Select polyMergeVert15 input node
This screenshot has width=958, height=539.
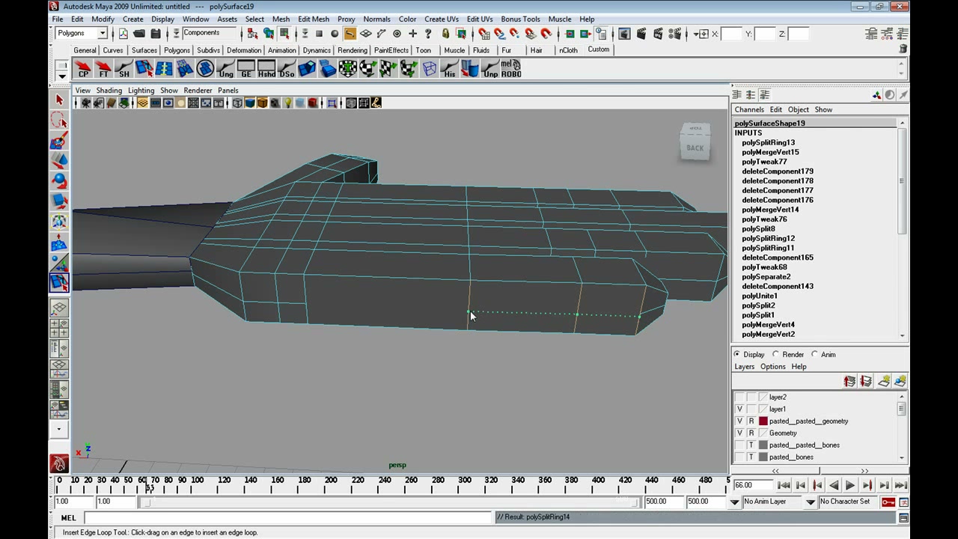(770, 152)
